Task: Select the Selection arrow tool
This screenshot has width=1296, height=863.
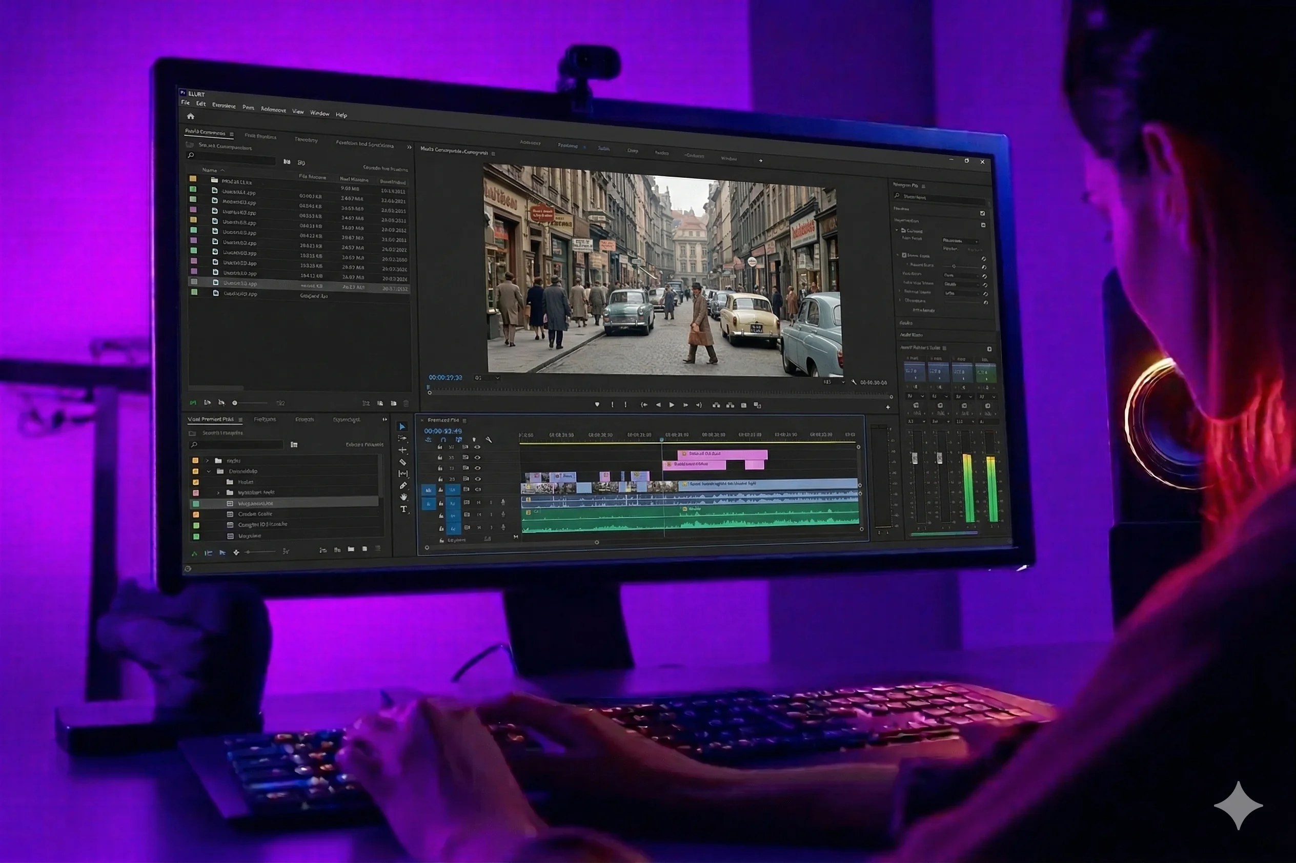Action: 402,426
